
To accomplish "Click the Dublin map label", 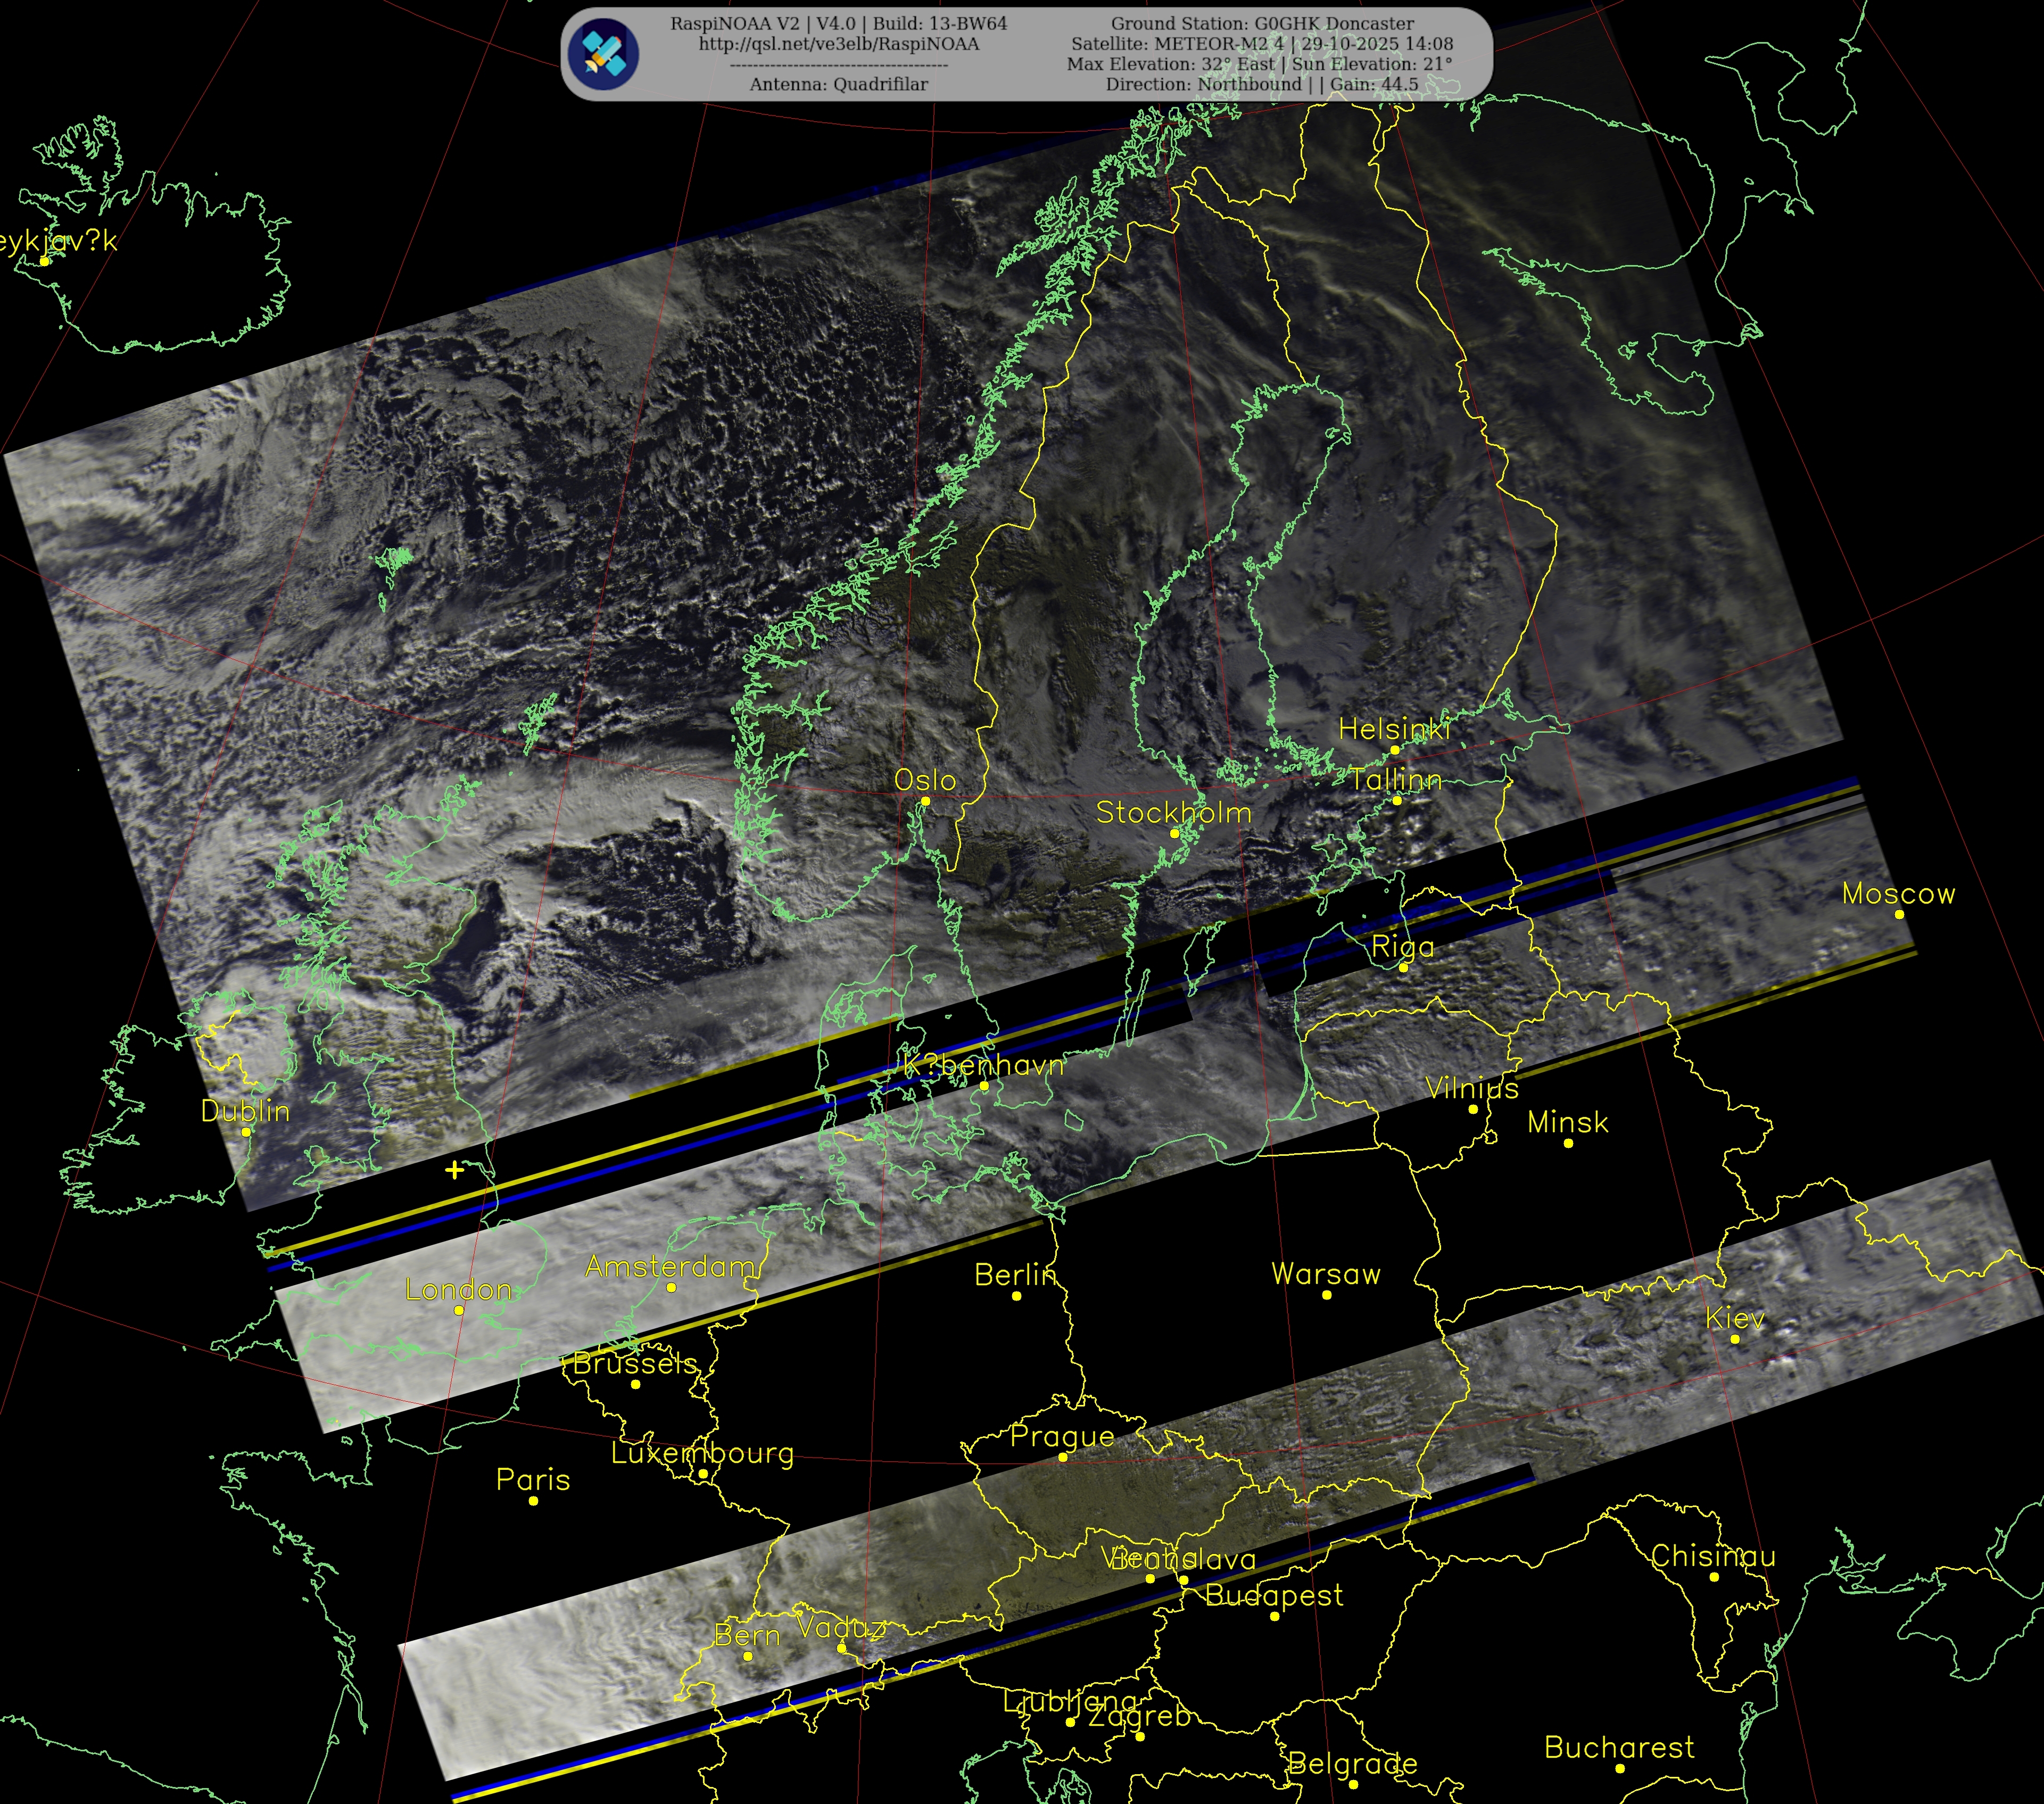I will [245, 1111].
